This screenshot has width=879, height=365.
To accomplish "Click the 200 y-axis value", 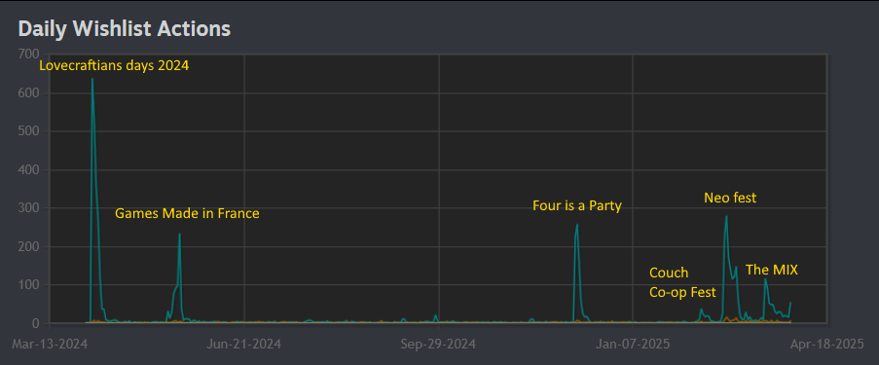I will click(29, 246).
